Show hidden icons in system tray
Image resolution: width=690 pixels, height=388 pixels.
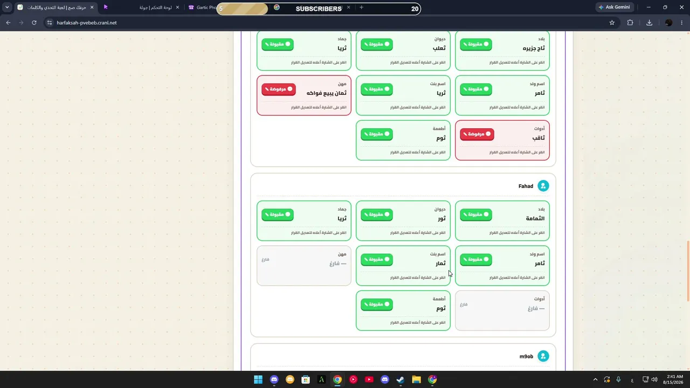(x=595, y=379)
